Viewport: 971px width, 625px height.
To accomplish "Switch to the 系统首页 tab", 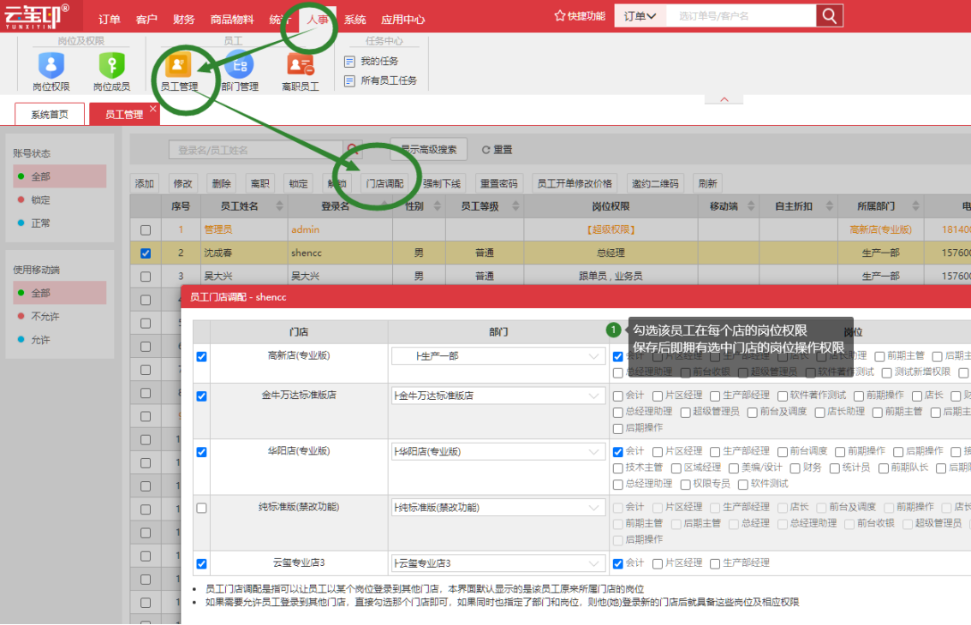I will click(50, 115).
